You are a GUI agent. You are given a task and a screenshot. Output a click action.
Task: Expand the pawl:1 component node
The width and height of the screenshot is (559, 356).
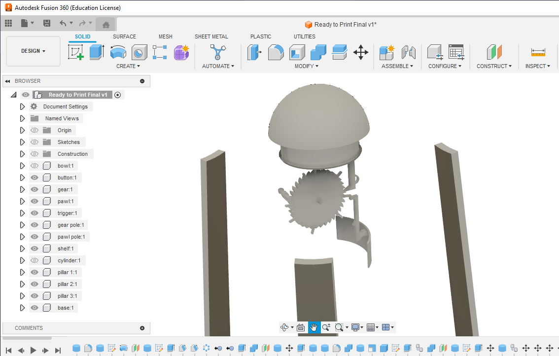(22, 201)
